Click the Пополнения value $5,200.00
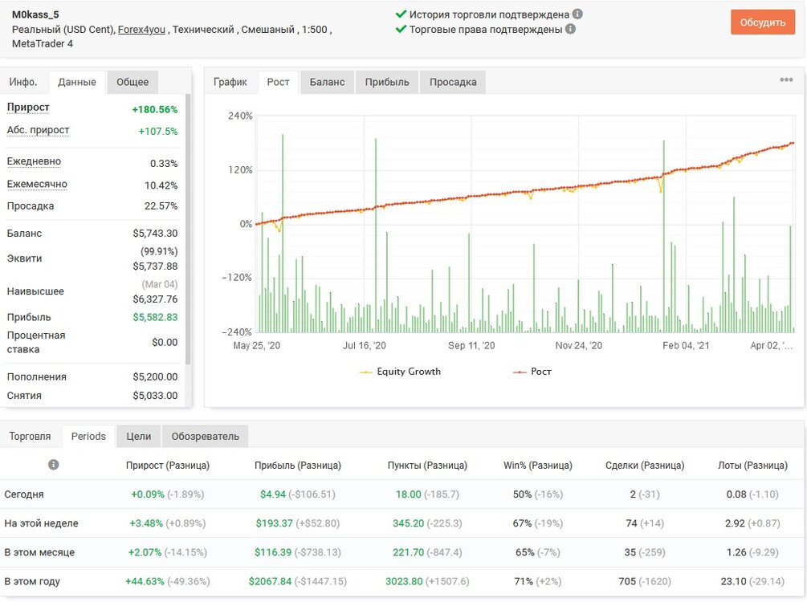This screenshot has height=602, width=807. tap(155, 376)
